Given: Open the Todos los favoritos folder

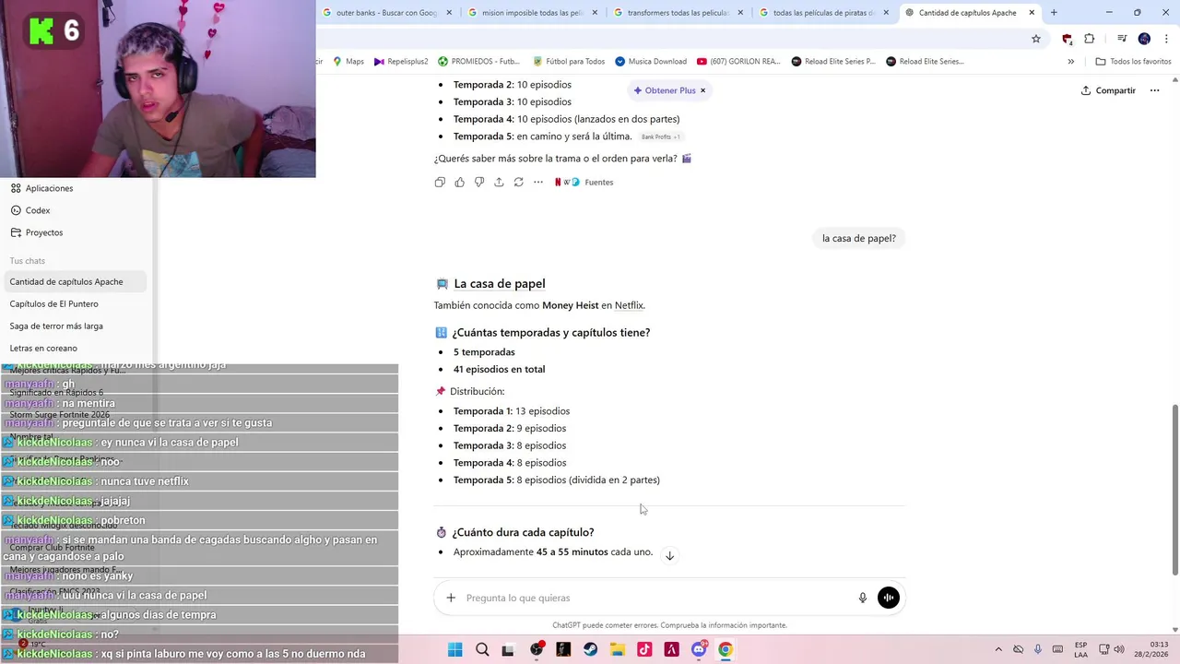Looking at the screenshot, I should (x=1133, y=62).
